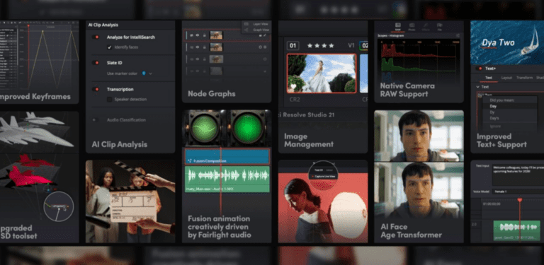The width and height of the screenshot is (544, 265).
Task: Open the Voice Model Female 1 dropdown
Action: (518, 192)
